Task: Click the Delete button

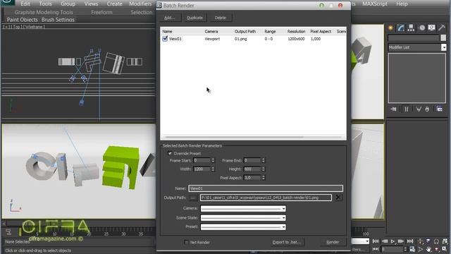Action: [x=220, y=18]
